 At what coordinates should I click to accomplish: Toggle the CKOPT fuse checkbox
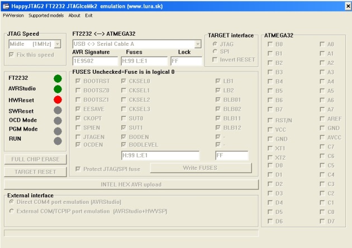point(78,118)
